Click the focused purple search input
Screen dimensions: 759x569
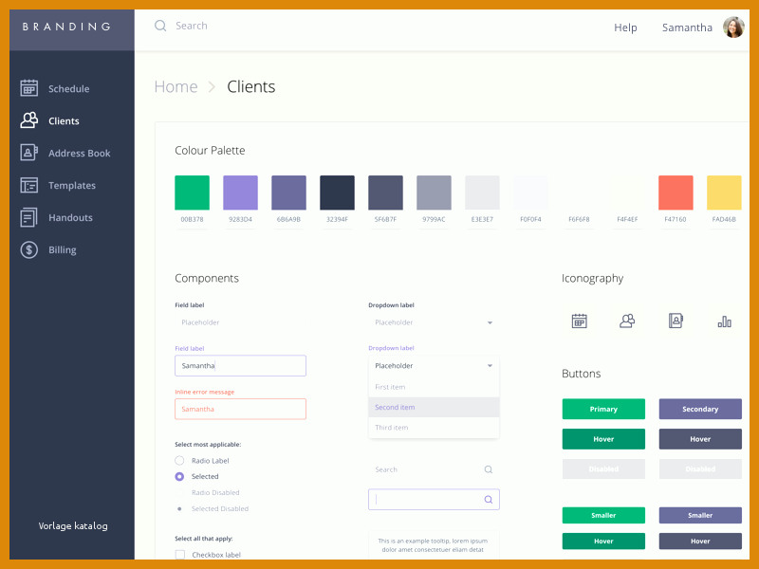click(x=434, y=500)
